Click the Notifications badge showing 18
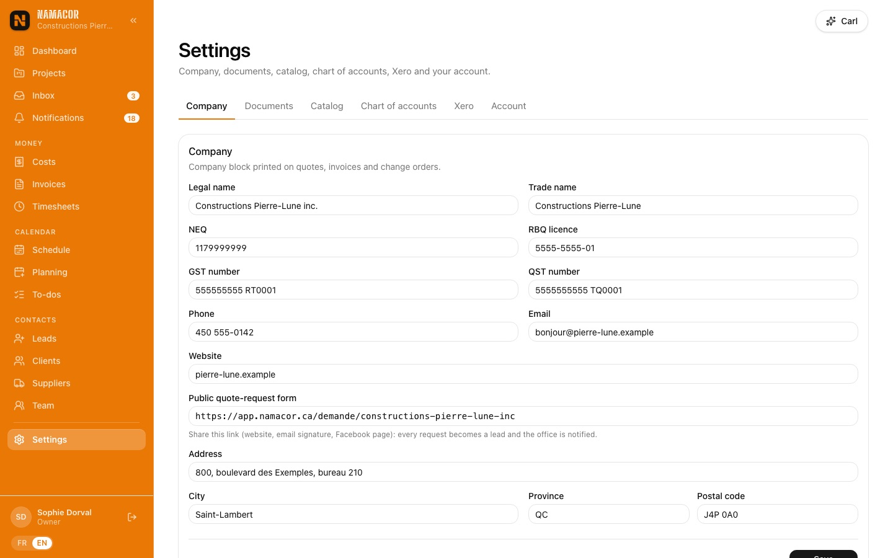 click(131, 118)
